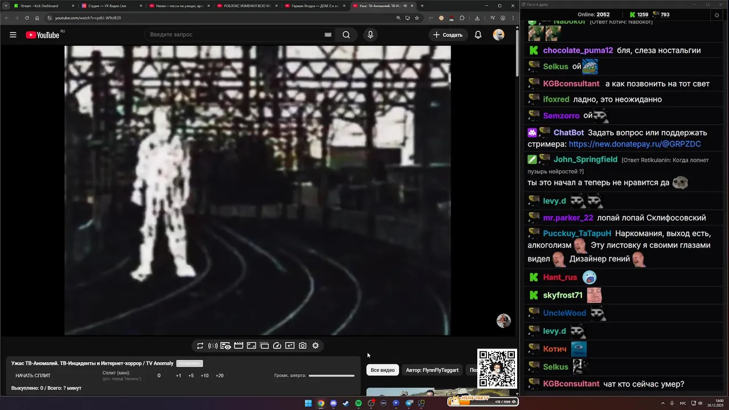The image size is (729, 410).
Task: Open the zoom magnifier in the address bar
Action: (x=399, y=18)
